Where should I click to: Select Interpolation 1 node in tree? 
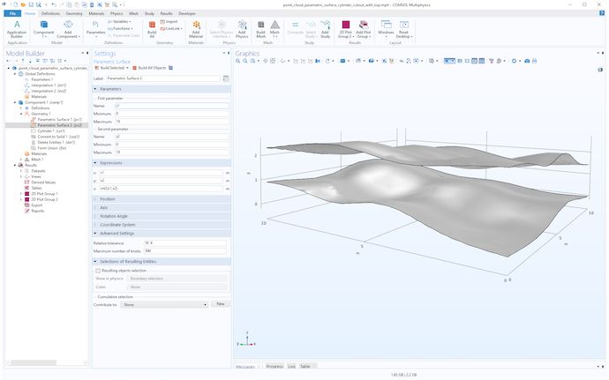45,85
